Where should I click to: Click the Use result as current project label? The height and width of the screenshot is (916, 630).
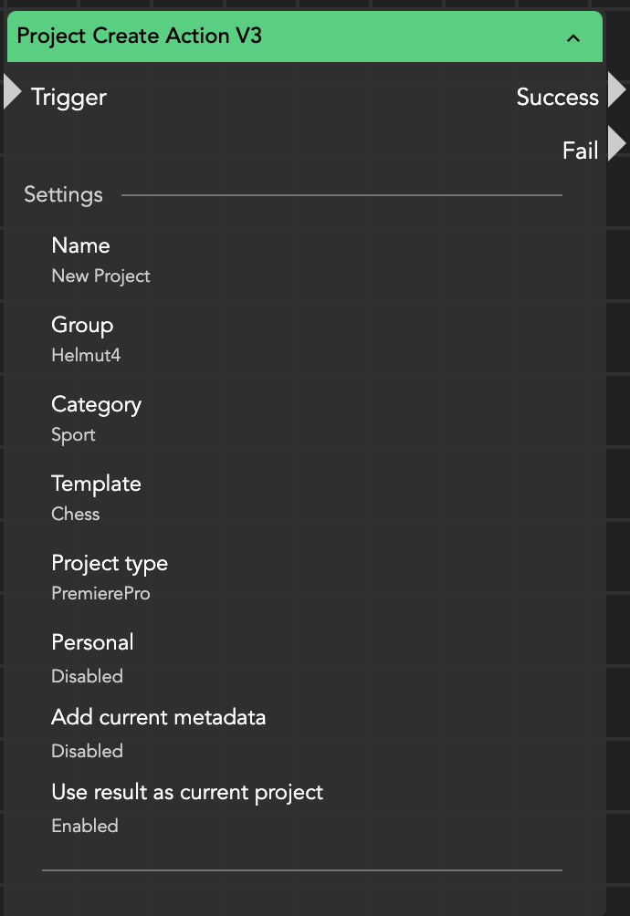pyautogui.click(x=187, y=792)
